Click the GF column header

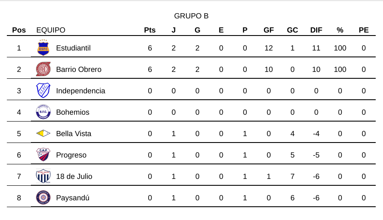click(269, 30)
